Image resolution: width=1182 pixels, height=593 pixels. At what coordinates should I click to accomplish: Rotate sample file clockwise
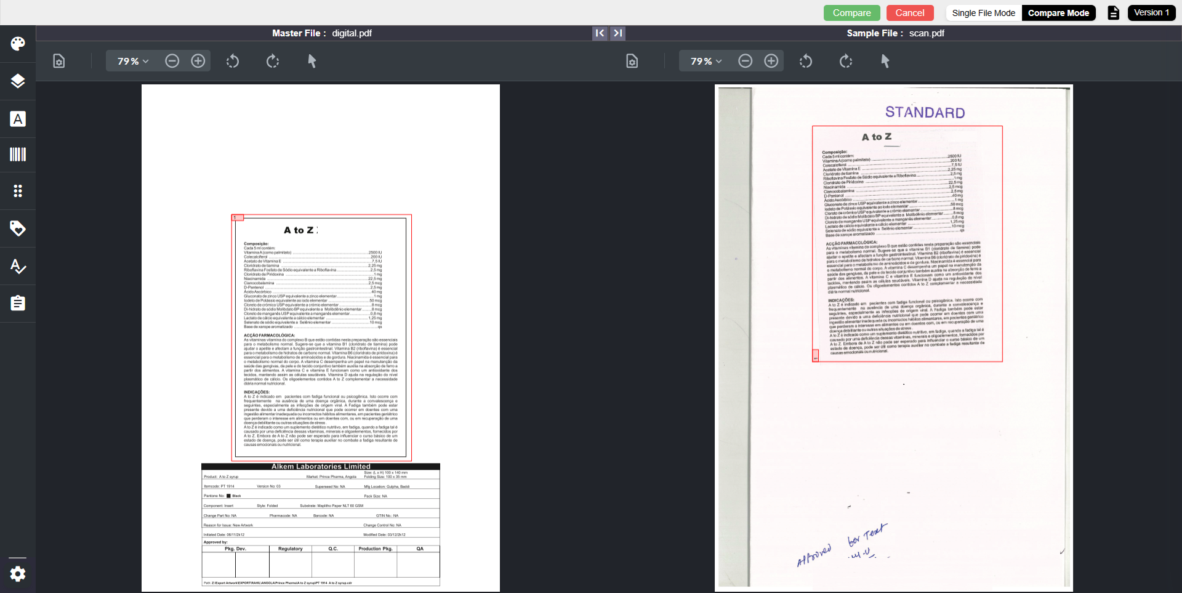(x=846, y=61)
